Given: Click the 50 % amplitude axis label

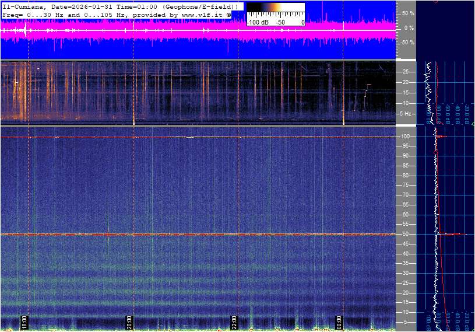Looking at the screenshot, I should (x=408, y=13).
